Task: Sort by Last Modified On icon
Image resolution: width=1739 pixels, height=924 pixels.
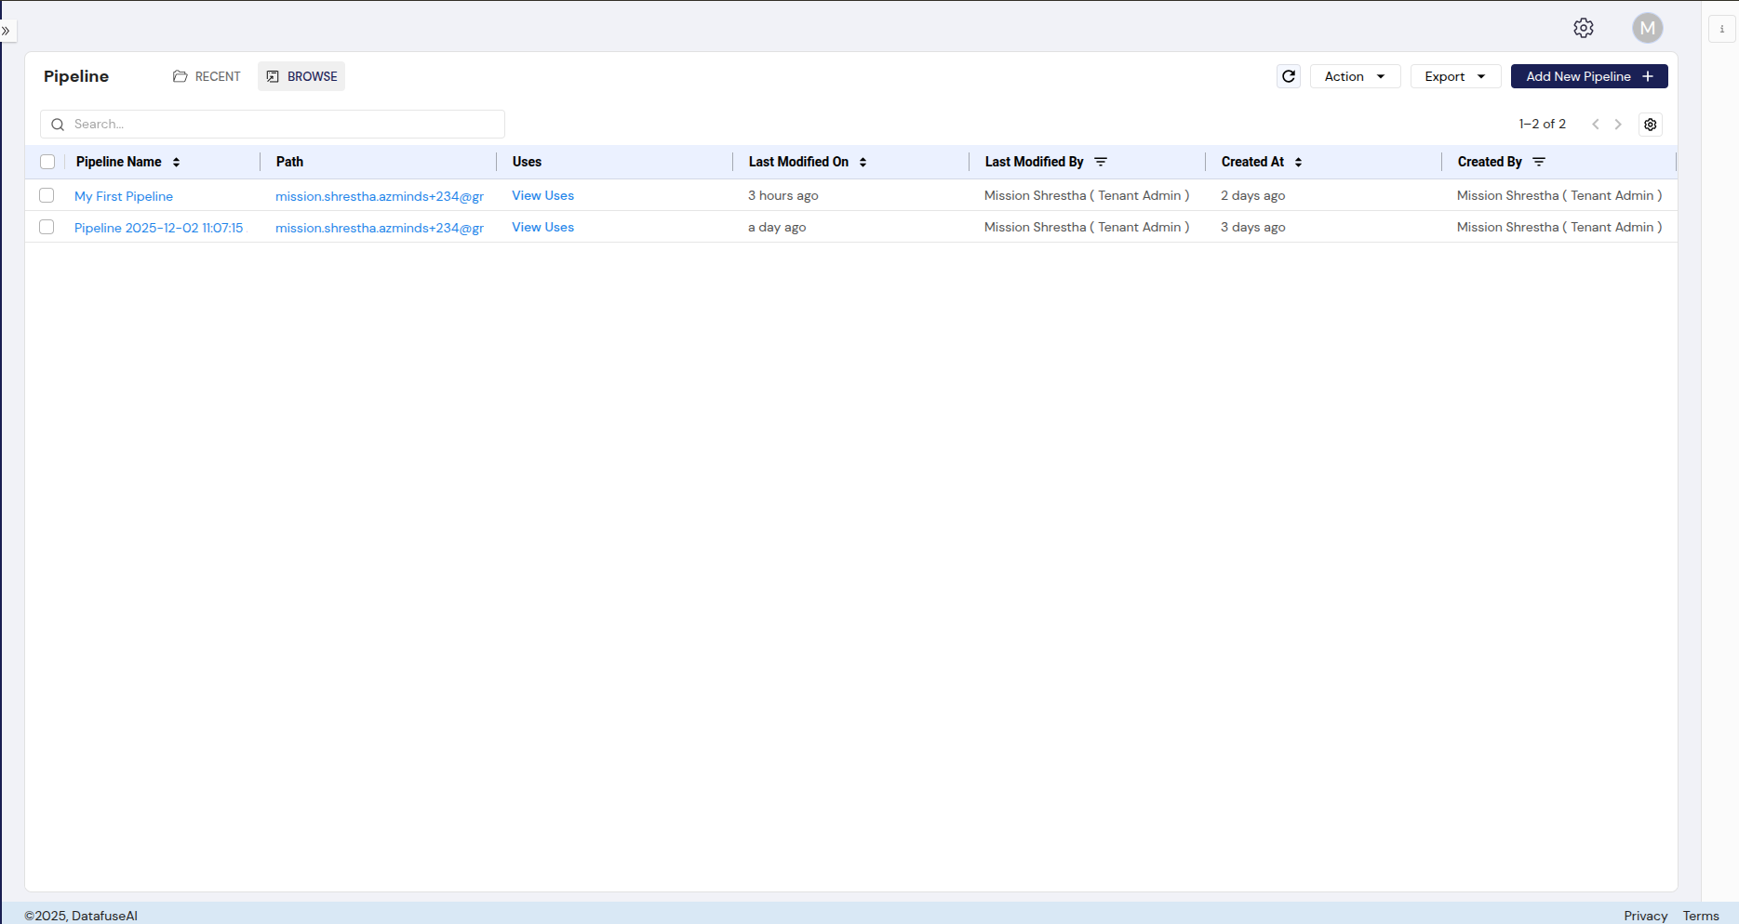Action: pos(863,162)
